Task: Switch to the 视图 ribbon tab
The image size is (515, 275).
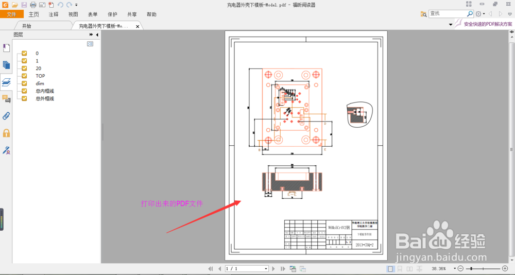Action: tap(73, 14)
